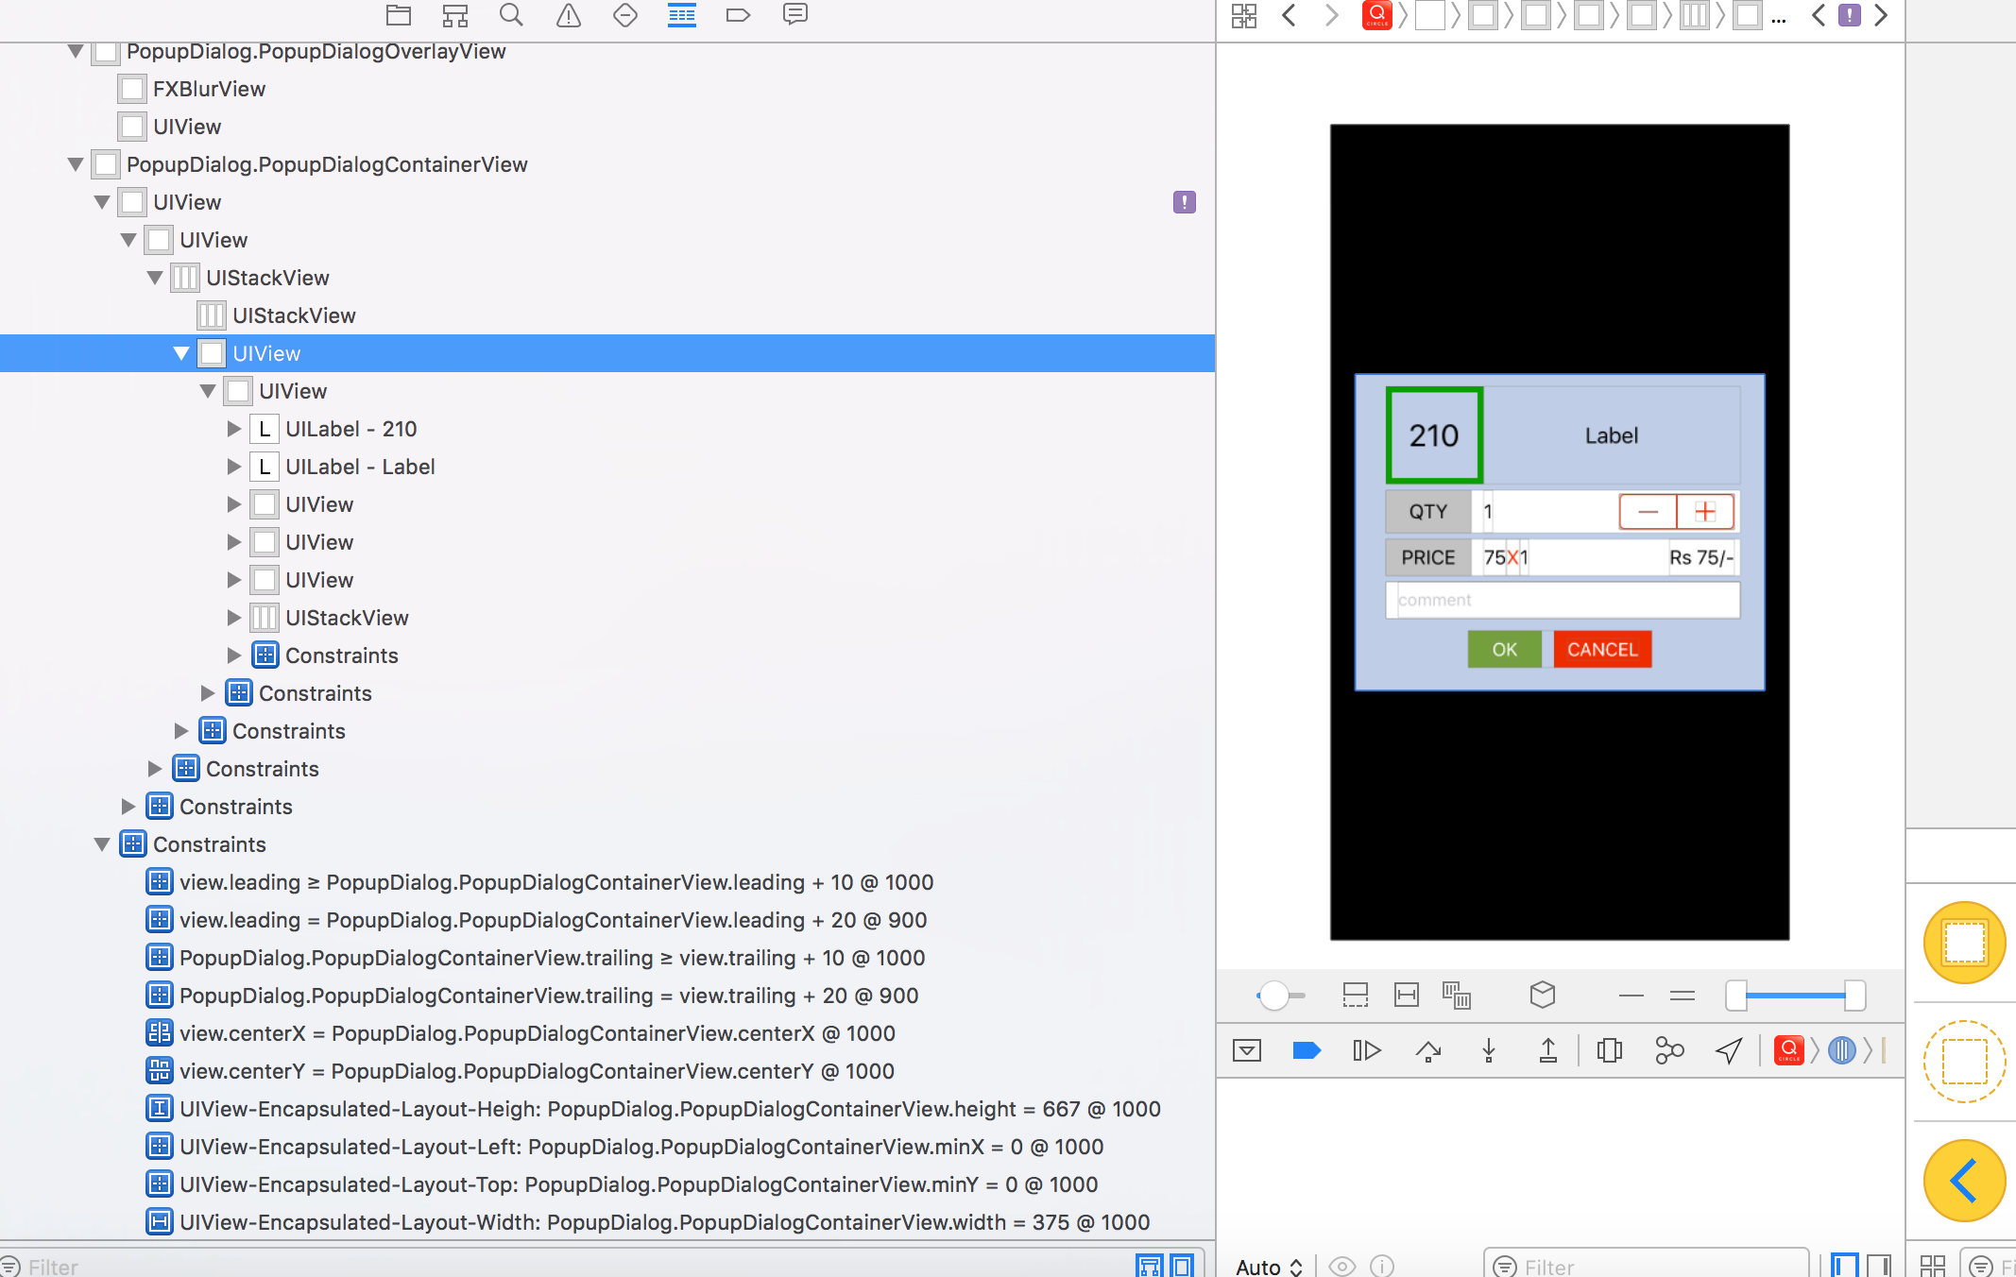Collapse the bottom Constraints group
Screen dimensions: 2016x1277
tap(104, 843)
